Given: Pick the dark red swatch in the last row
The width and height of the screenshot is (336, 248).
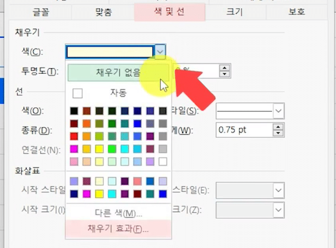Looking at the screenshot, I should 137,194.
